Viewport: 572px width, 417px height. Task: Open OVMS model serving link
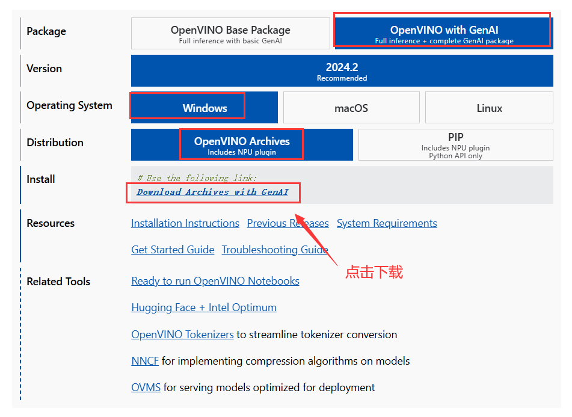[146, 388]
